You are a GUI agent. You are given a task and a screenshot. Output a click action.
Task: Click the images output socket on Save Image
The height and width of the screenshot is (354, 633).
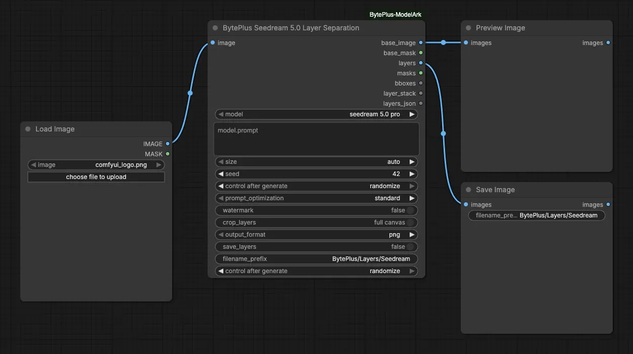(608, 205)
